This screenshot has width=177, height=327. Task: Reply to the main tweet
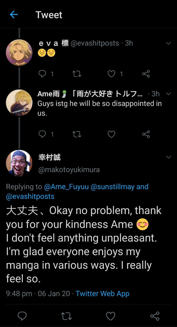[x=22, y=316]
